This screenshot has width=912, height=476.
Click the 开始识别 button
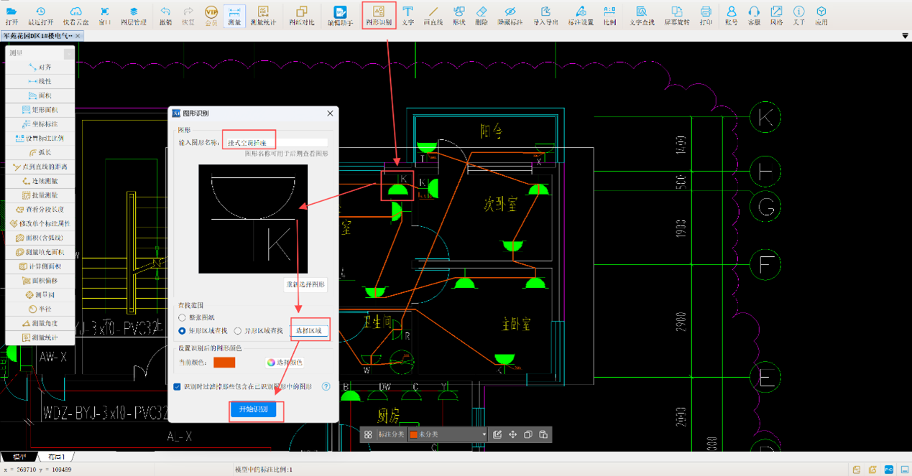tap(254, 409)
